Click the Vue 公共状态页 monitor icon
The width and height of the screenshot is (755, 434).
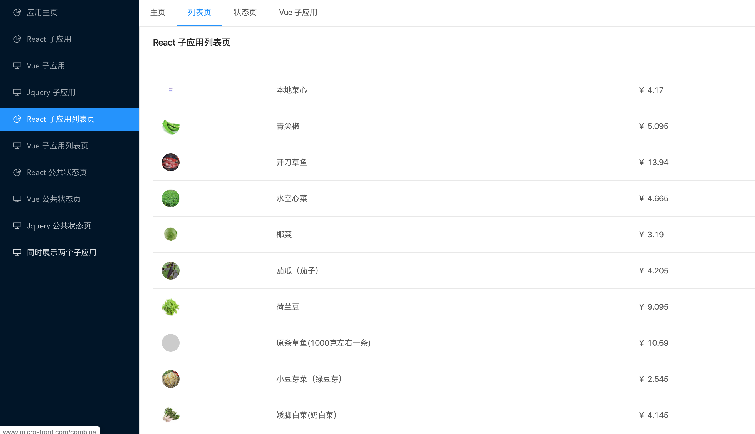17,199
